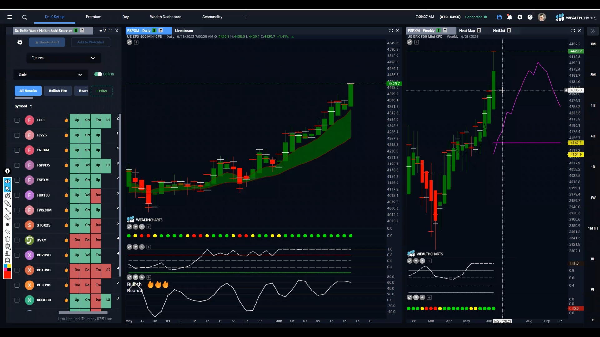Select the line drawing tool
The width and height of the screenshot is (600, 337).
pyautogui.click(x=7, y=210)
